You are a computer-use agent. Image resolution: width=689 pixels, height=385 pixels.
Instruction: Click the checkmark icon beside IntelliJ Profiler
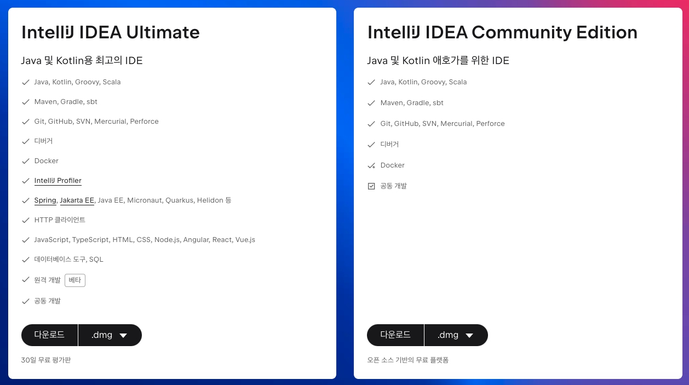point(25,181)
